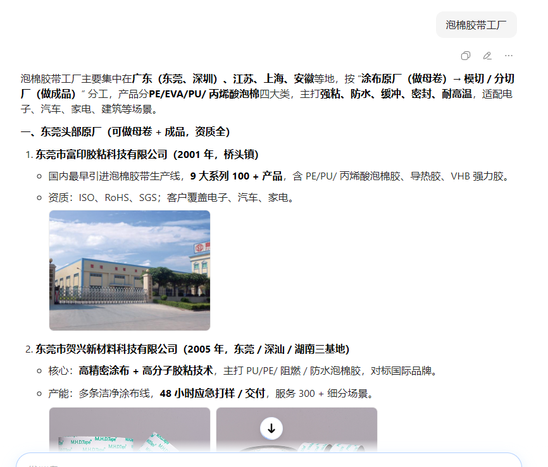548x467 pixels.
Task: Copy the user message with copy icon
Action: 466,56
